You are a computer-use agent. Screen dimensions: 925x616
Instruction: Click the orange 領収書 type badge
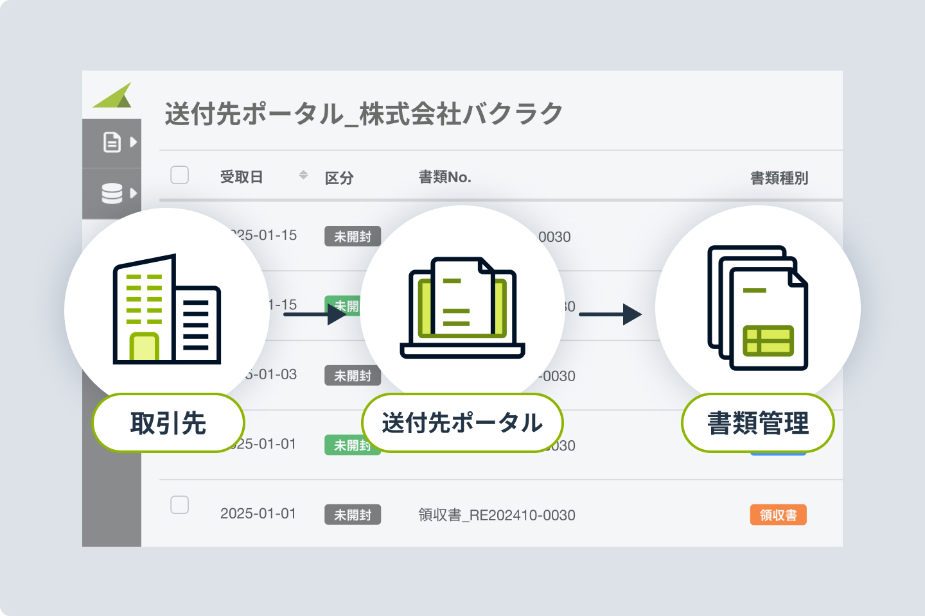[x=779, y=515]
